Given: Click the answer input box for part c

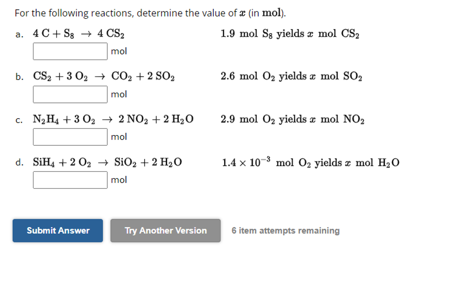Looking at the screenshot, I should click(69, 136).
